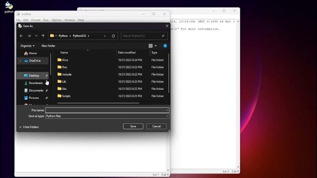Click the horizontal scrollbar in file list
The image size is (317, 178).
(98, 103)
